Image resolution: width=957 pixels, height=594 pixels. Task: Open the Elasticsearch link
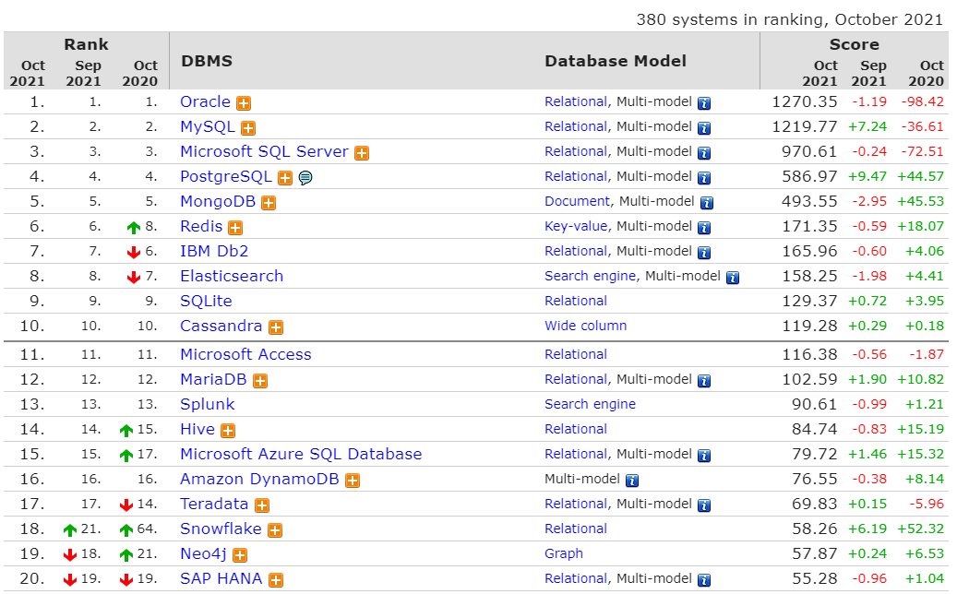pyautogui.click(x=232, y=277)
